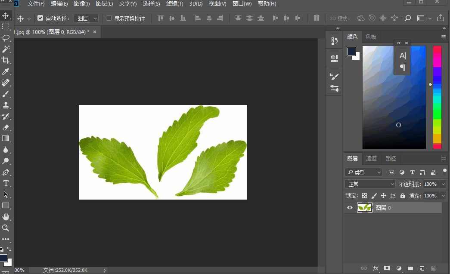Switch to the 色板 tab
This screenshot has height=274, width=450.
click(x=371, y=37)
